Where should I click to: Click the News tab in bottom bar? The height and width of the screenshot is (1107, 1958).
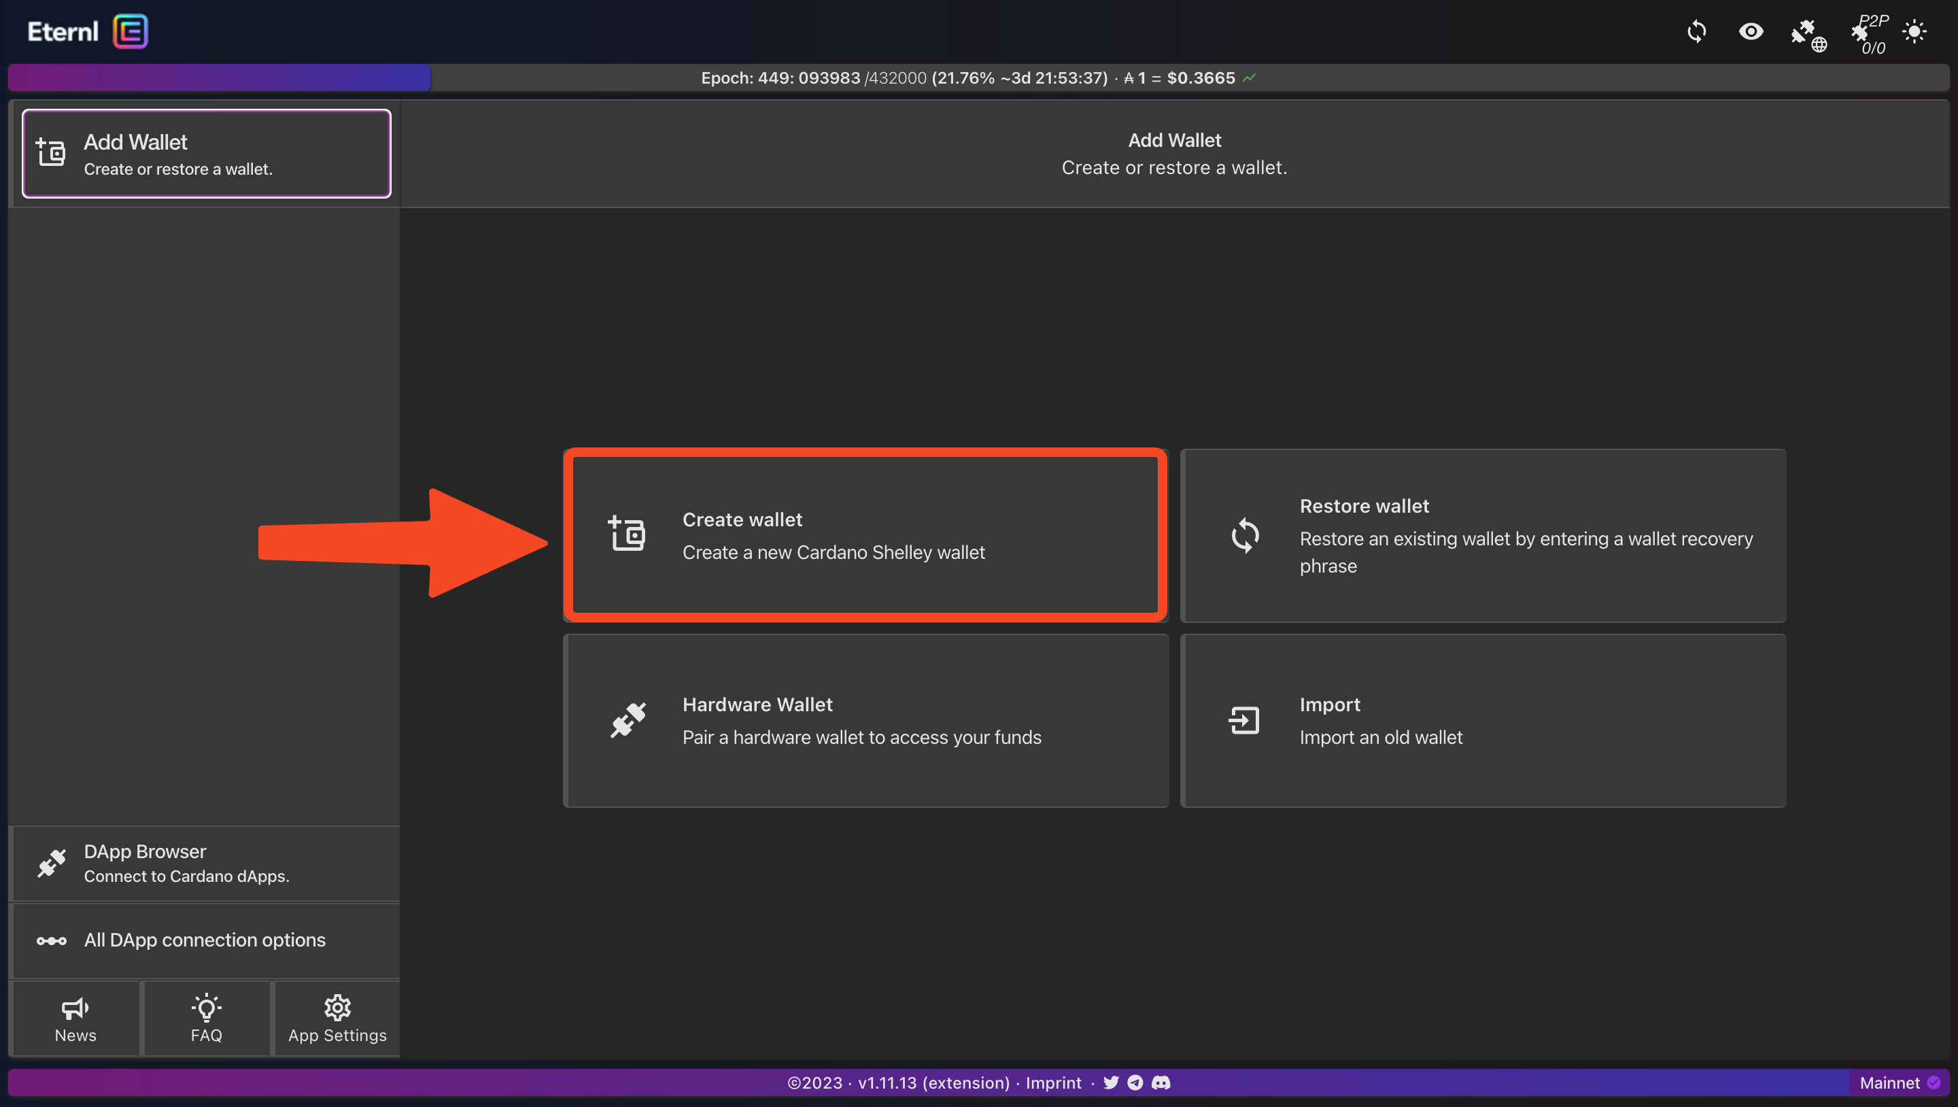75,1018
